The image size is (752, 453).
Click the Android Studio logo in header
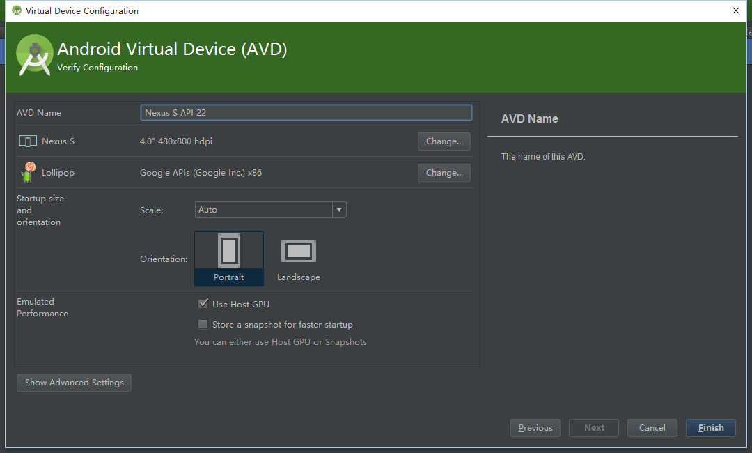(35, 54)
